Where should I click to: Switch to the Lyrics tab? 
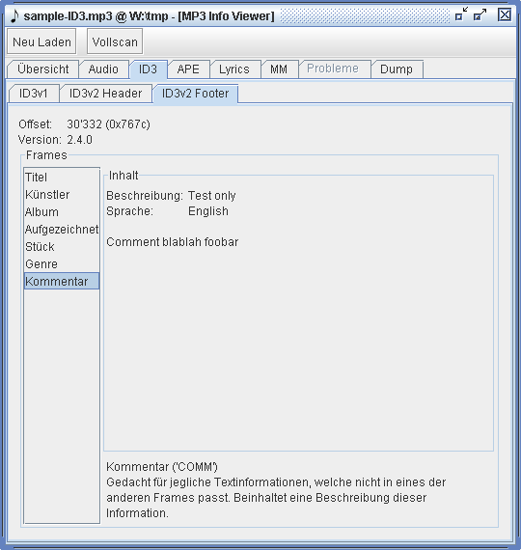tap(234, 69)
